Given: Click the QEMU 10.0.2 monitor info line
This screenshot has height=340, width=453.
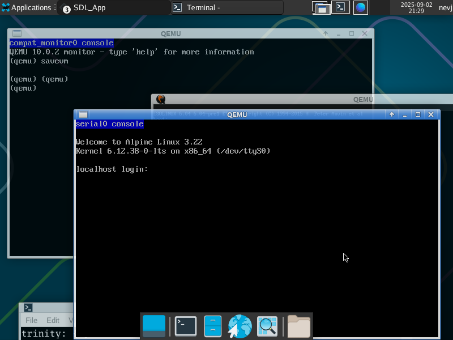Looking at the screenshot, I should coord(132,52).
